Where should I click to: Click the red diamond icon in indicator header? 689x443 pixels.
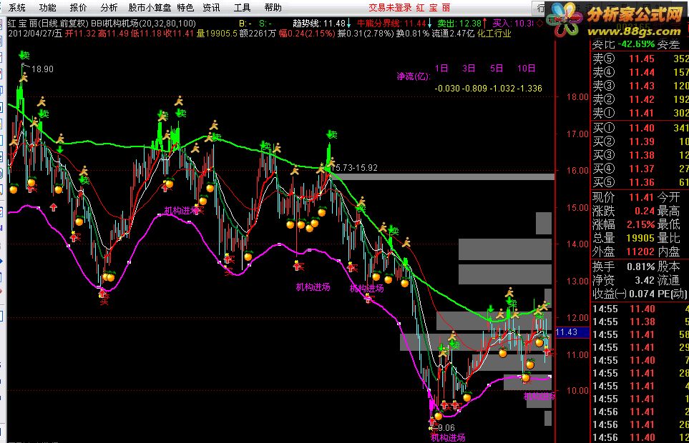[540, 24]
